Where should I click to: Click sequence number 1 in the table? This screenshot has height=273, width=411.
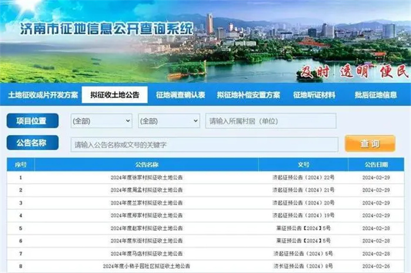(21, 177)
